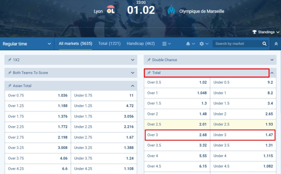Screen dimensions: 281x174
Task: Click the Lyon team logo
Action: 111,11
